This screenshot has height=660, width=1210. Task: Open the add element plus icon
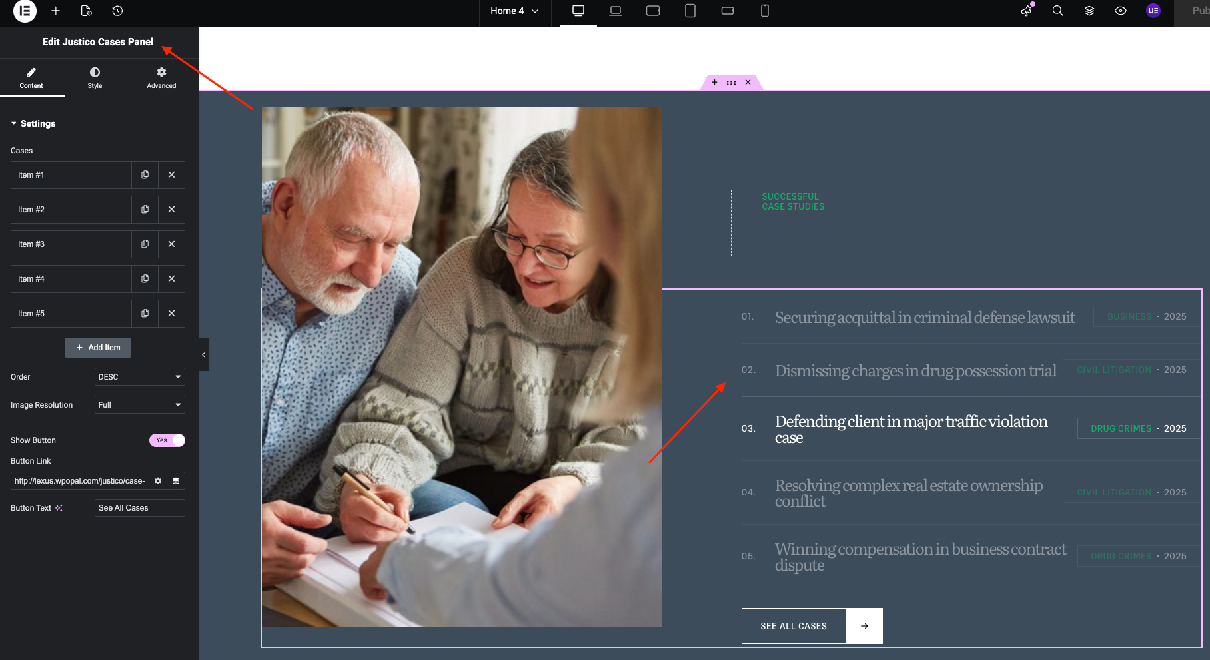56,11
